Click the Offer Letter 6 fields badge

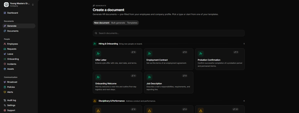click(133, 52)
